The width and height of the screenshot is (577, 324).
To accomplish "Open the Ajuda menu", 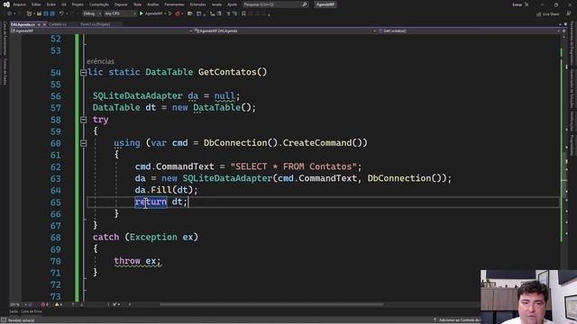I will coord(233,4).
